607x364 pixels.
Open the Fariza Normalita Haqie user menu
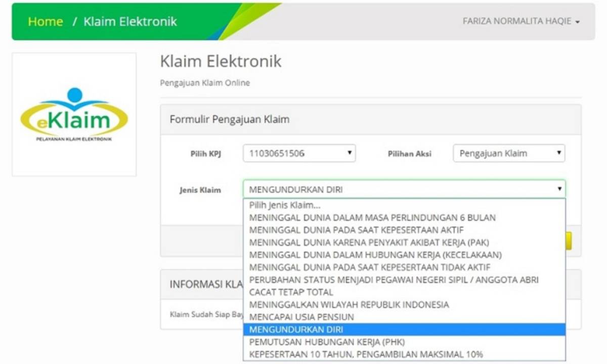click(x=521, y=21)
